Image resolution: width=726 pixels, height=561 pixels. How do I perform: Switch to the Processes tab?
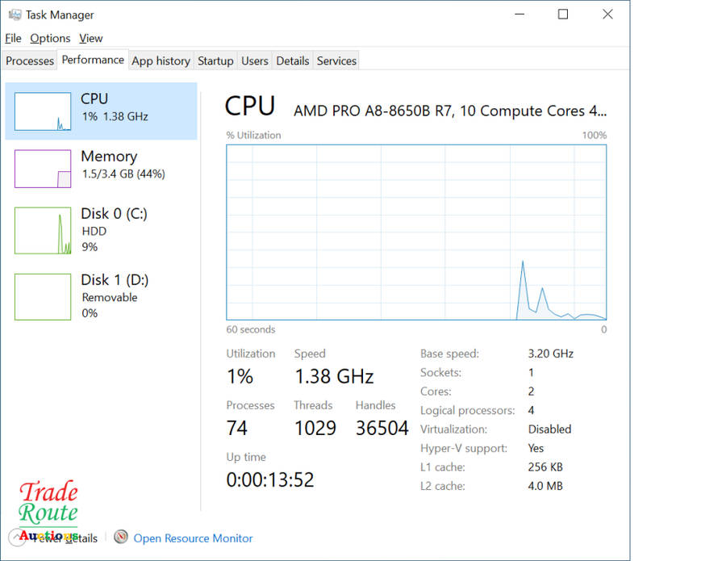30,61
